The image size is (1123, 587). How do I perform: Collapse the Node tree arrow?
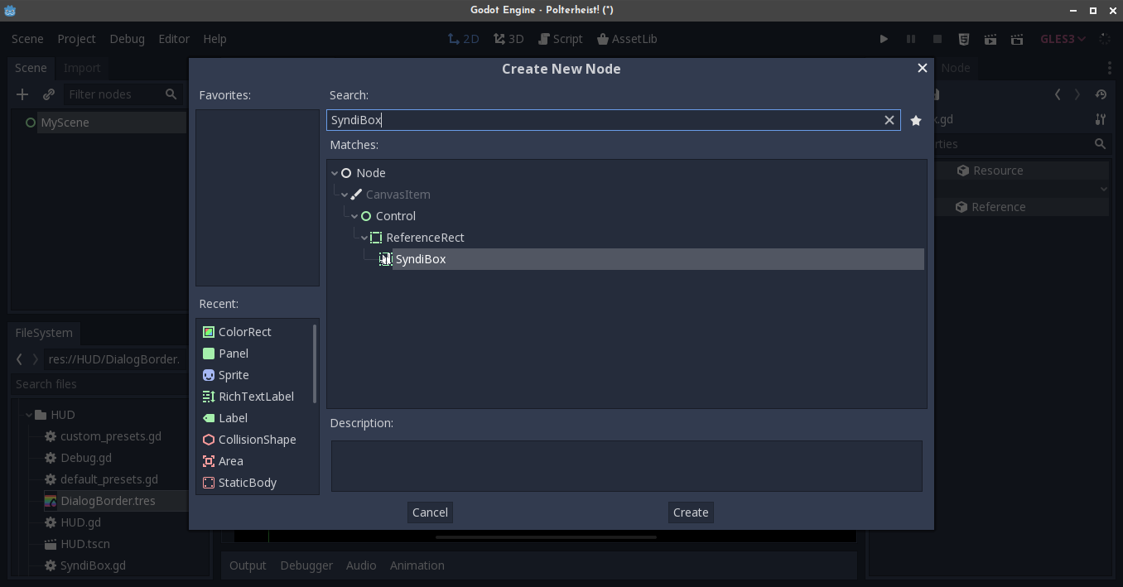335,173
